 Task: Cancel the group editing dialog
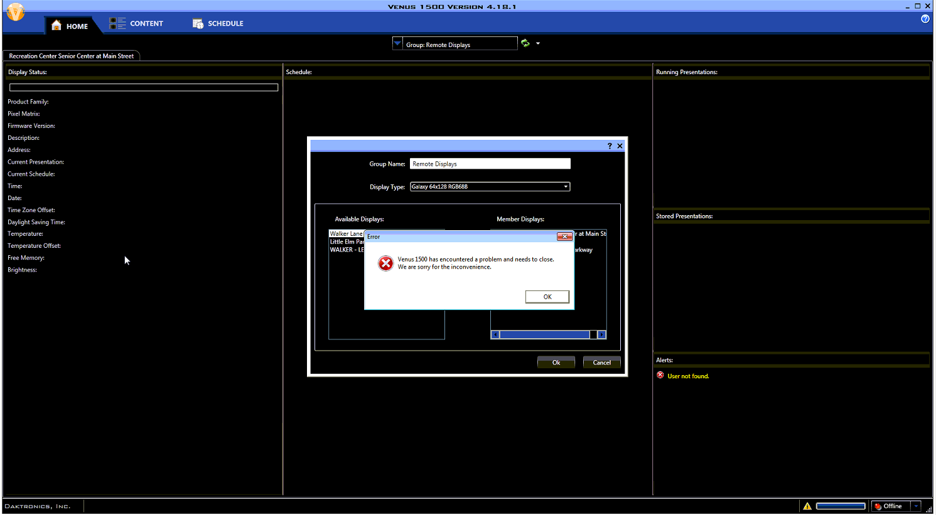point(601,362)
